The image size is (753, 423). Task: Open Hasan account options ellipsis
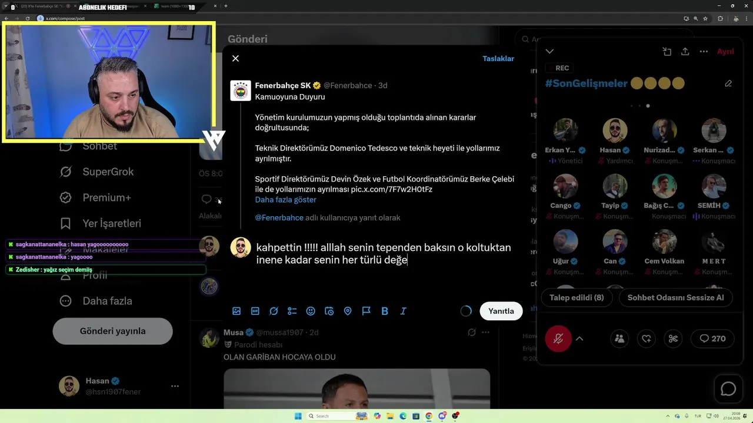[175, 386]
